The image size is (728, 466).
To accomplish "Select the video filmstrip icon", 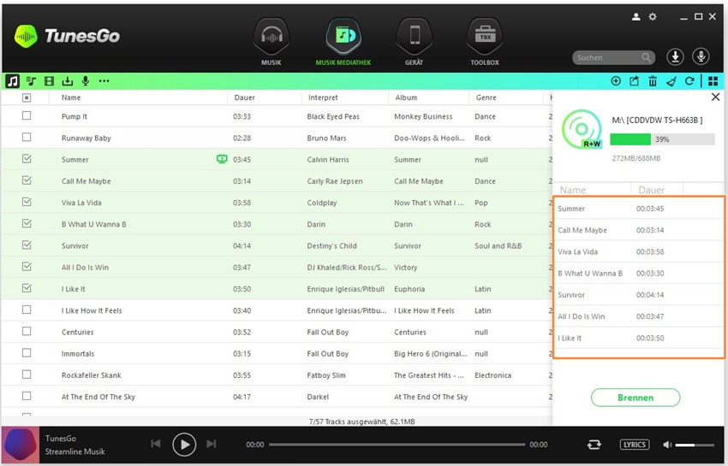I will click(x=49, y=81).
